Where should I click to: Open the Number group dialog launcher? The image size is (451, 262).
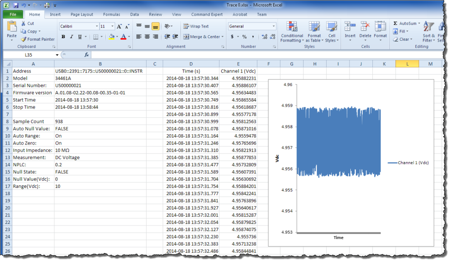[274, 47]
